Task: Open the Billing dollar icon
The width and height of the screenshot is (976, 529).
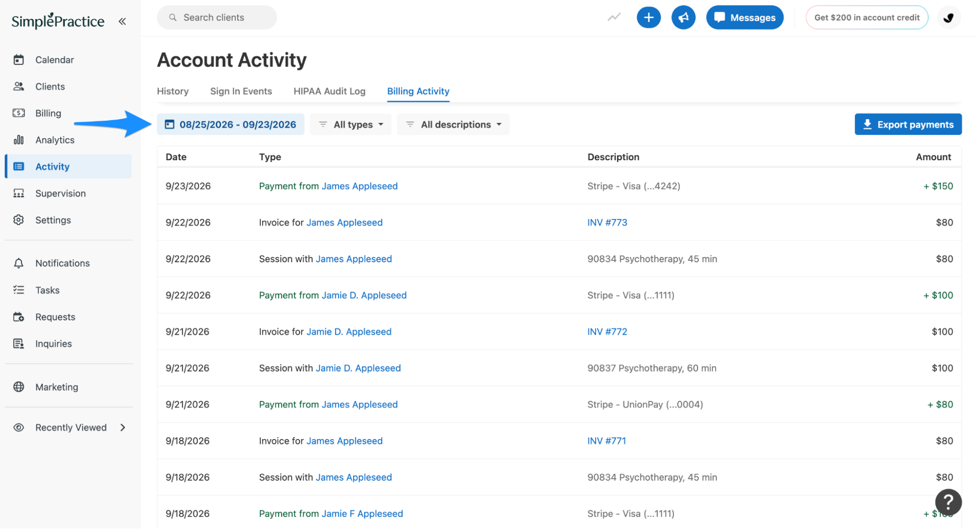Action: coord(19,113)
